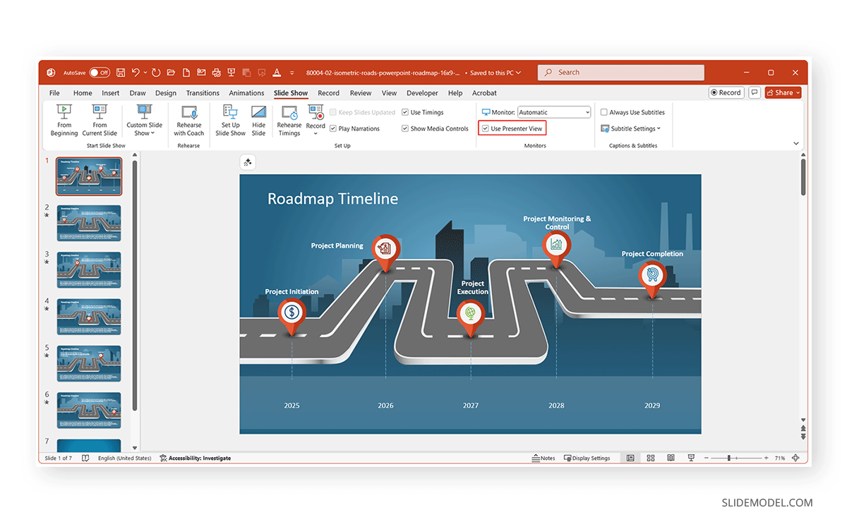Click the Share button

click(x=782, y=92)
